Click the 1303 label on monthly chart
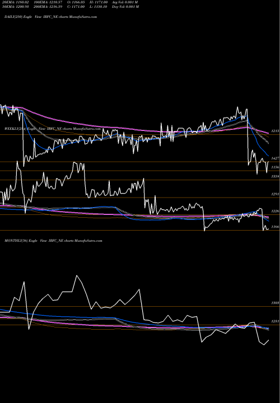The image size is (280, 403). 275,303
